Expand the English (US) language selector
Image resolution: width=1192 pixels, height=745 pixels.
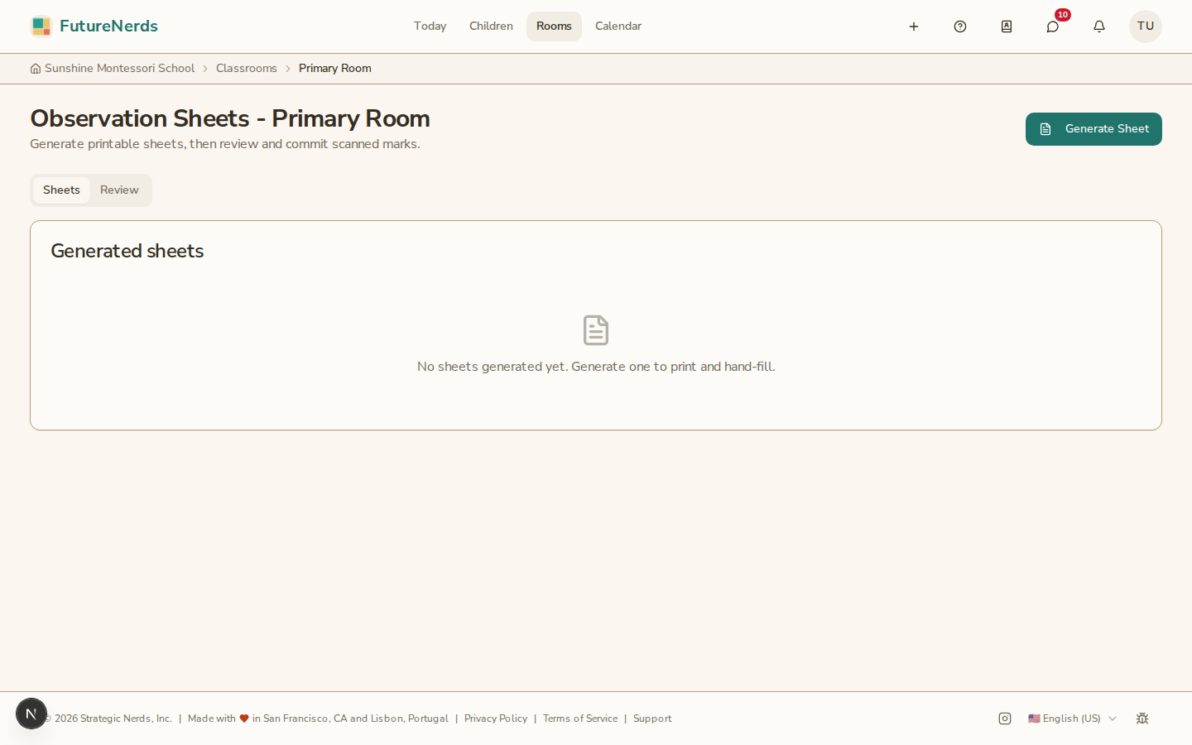click(x=1072, y=719)
